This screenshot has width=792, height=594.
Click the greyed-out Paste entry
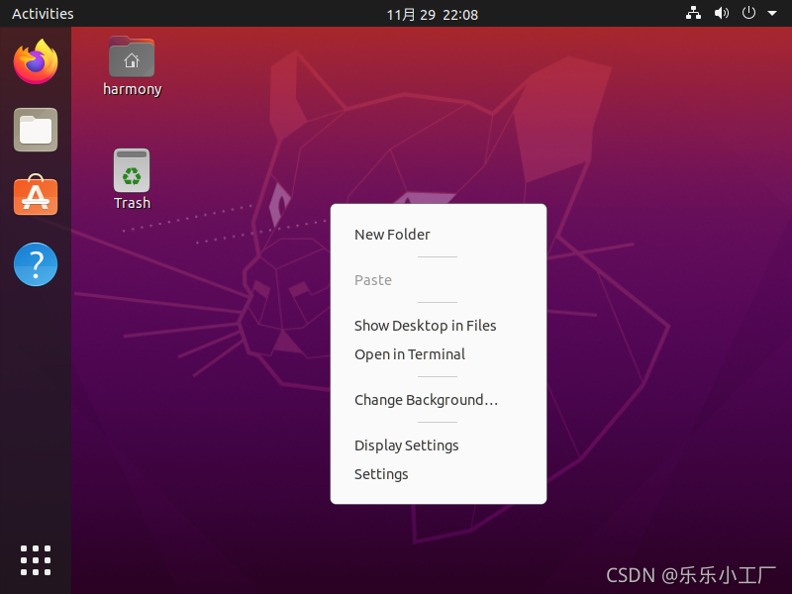click(x=439, y=280)
